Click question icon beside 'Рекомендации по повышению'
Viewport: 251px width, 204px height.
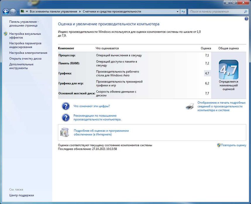(x=66, y=118)
